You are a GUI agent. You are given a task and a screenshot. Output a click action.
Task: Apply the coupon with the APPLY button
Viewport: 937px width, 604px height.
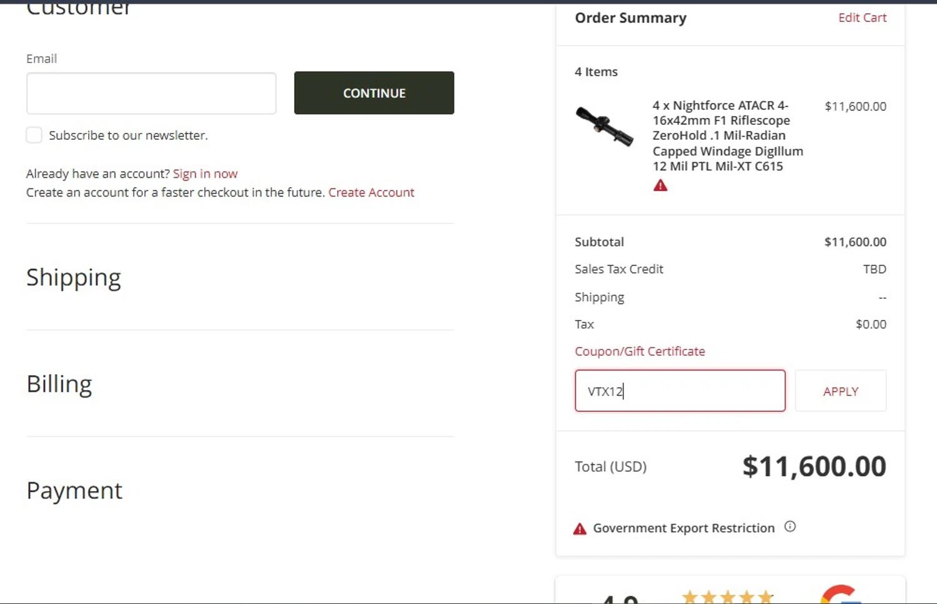840,391
